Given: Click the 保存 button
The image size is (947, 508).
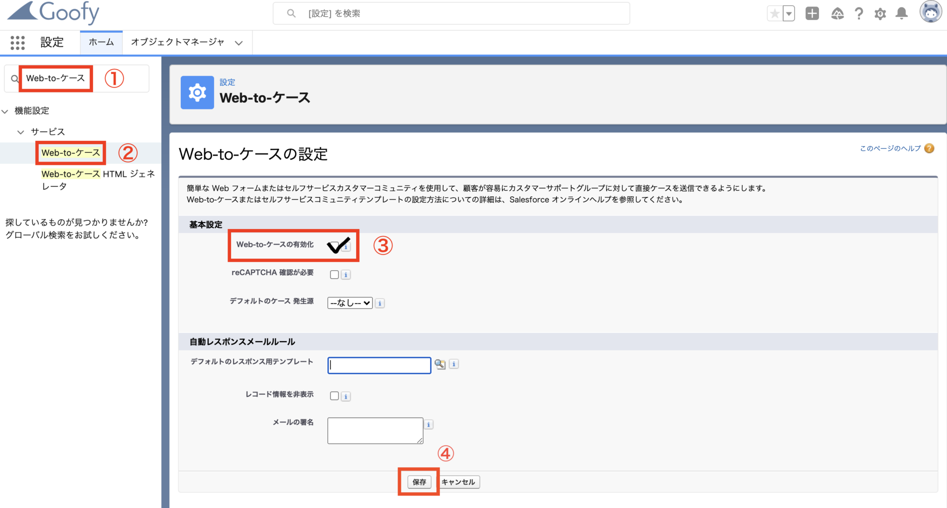Looking at the screenshot, I should (419, 482).
